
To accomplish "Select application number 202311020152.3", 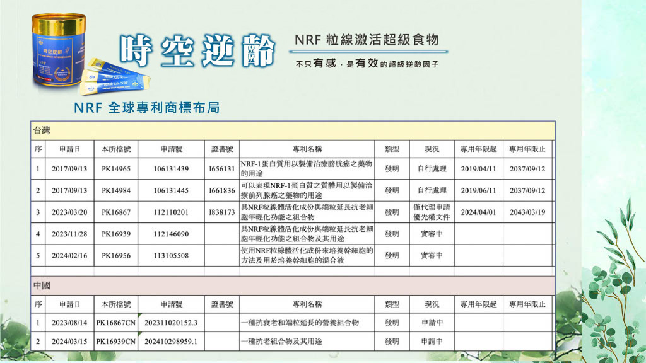I will coord(171,323).
